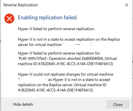The width and height of the screenshot is (133, 111).
Task: Dismiss the dialog with the Close button
Action: [118, 104]
